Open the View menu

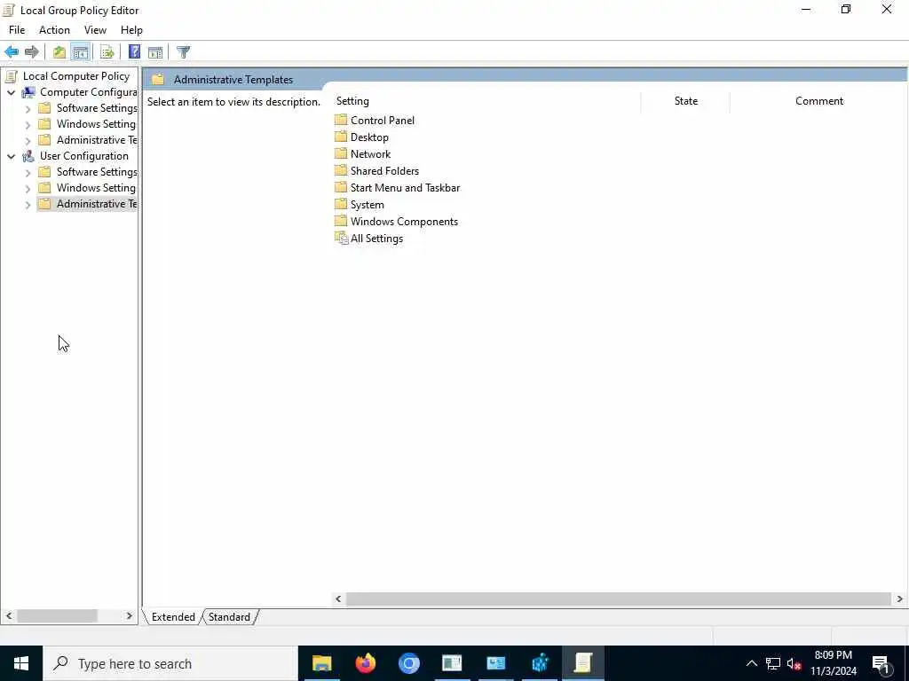coord(95,30)
